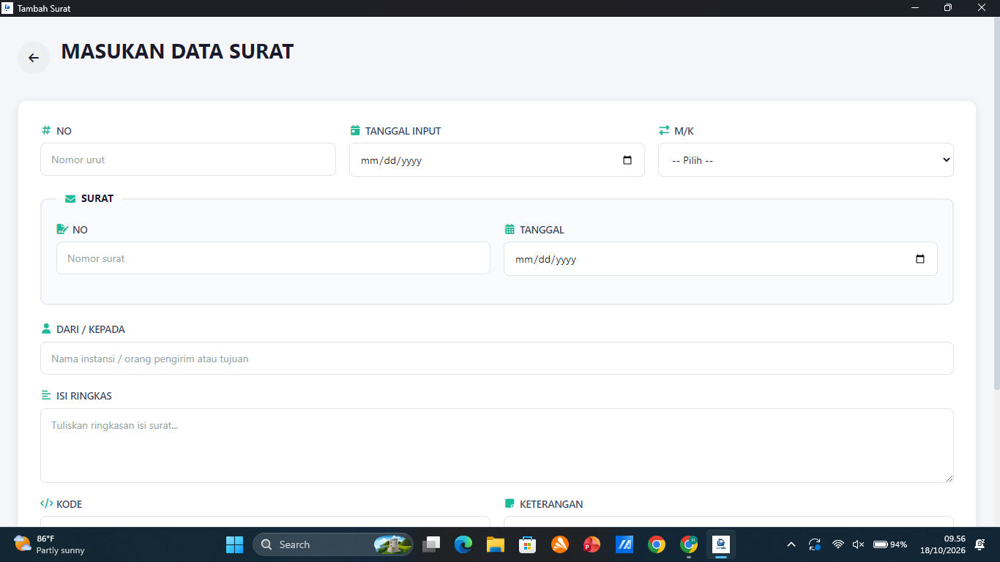The width and height of the screenshot is (1000, 562).
Task: Click the edit icon beside surat NO label
Action: [x=62, y=229]
